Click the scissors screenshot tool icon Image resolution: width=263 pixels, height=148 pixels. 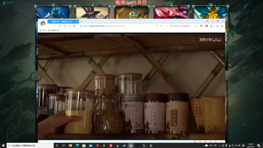pos(211,26)
